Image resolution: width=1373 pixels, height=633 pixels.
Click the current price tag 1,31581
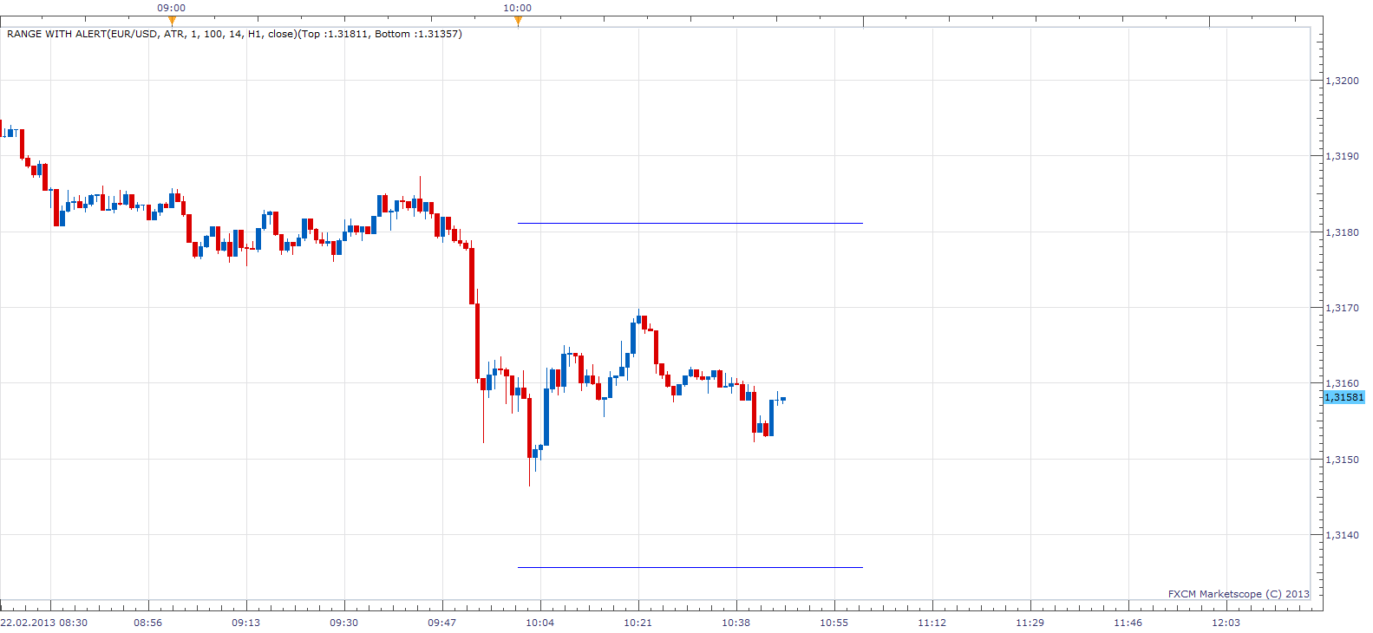click(x=1344, y=397)
